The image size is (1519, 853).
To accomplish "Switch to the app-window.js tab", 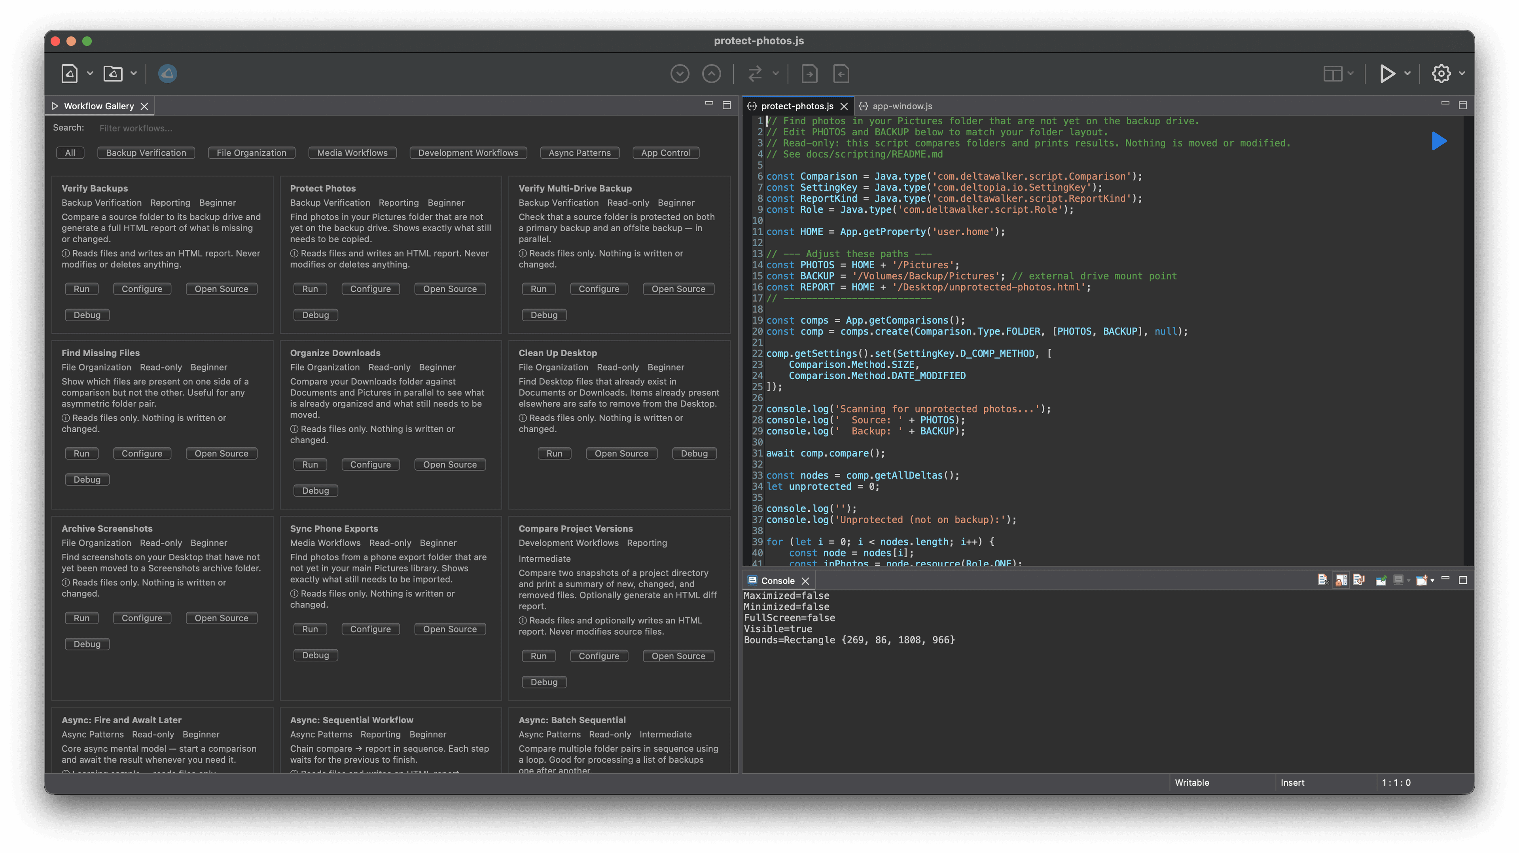I will (896, 106).
